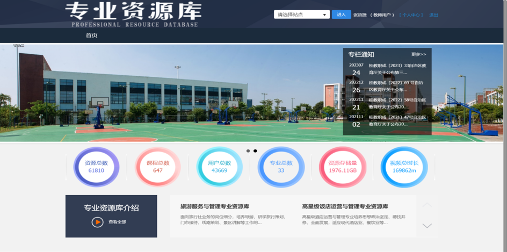
Task: Open the 个人中心 link
Action: point(411,15)
